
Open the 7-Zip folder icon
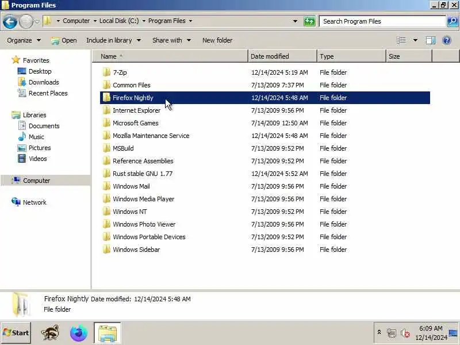pyautogui.click(x=106, y=72)
